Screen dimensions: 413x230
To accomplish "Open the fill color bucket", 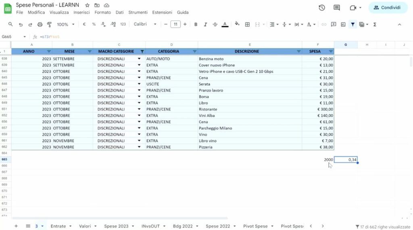I will click(237, 24).
